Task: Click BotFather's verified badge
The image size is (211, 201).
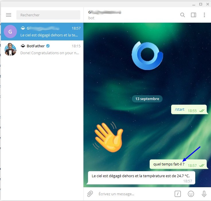Action: (48, 46)
